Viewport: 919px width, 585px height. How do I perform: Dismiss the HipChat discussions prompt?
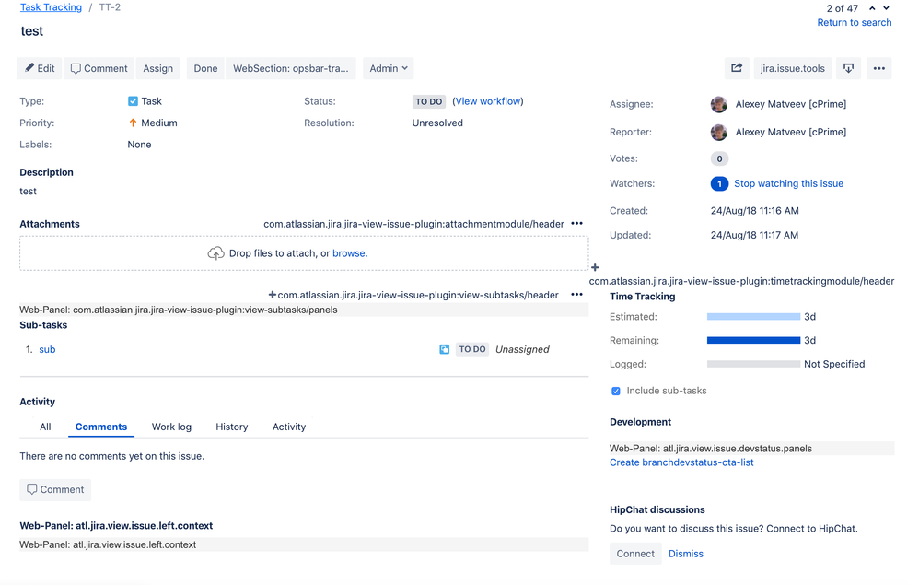(x=686, y=554)
